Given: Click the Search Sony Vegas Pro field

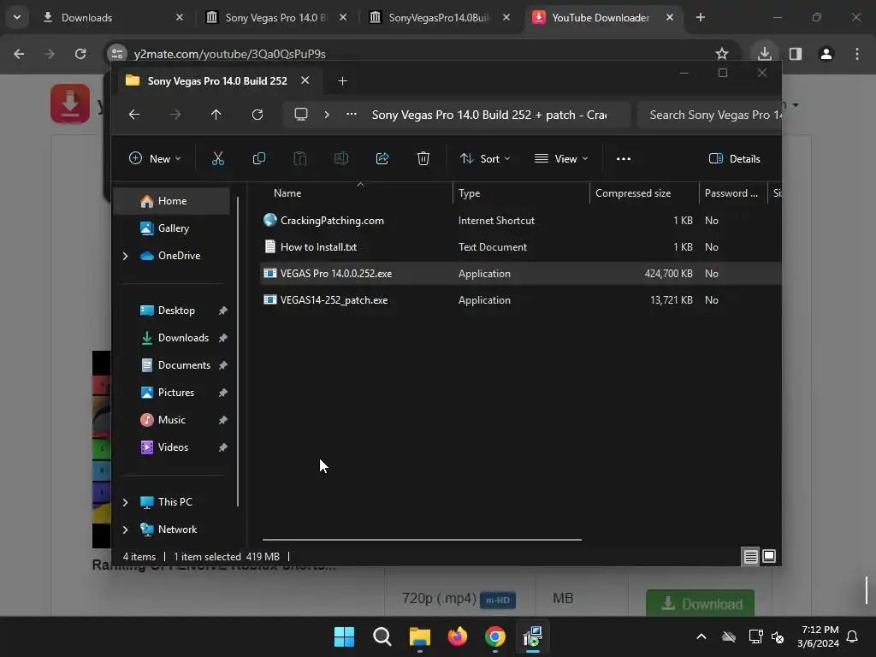Looking at the screenshot, I should pos(709,115).
